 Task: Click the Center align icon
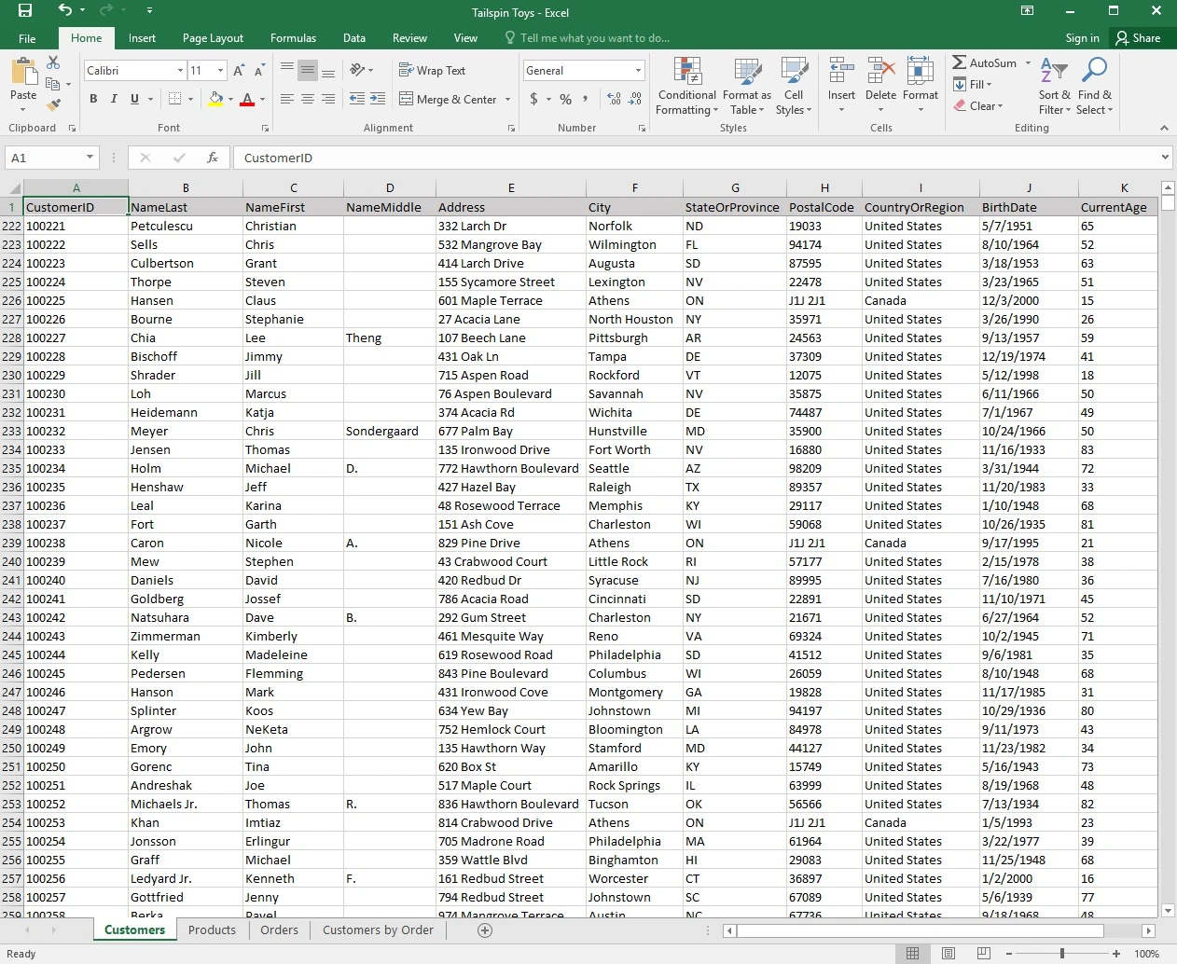pos(307,99)
